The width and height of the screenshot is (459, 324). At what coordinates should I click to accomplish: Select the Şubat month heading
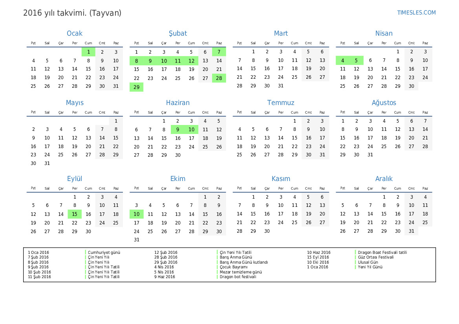click(x=178, y=33)
